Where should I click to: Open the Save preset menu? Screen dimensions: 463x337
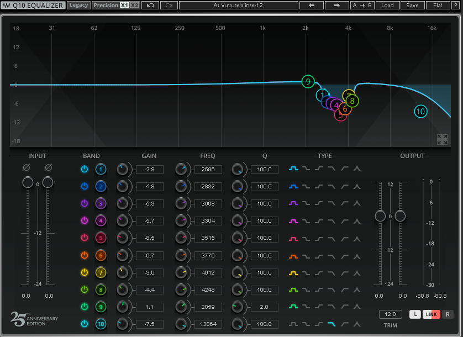pos(412,6)
